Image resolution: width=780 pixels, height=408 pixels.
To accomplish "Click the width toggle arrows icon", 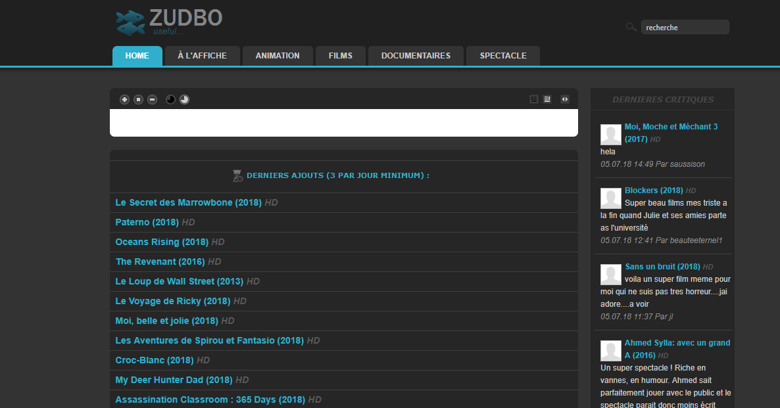I will (564, 99).
